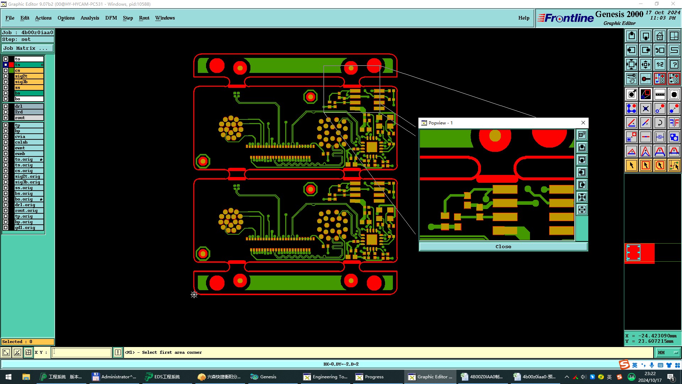Click the 1:2 zoom icon
The height and width of the screenshot is (384, 682).
660,64
